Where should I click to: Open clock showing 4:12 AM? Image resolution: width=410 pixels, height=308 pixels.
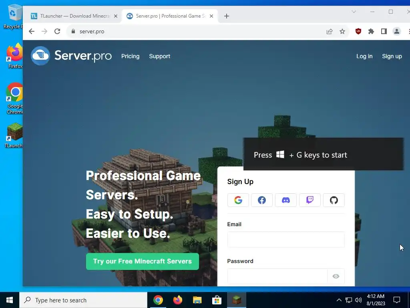tap(376, 300)
